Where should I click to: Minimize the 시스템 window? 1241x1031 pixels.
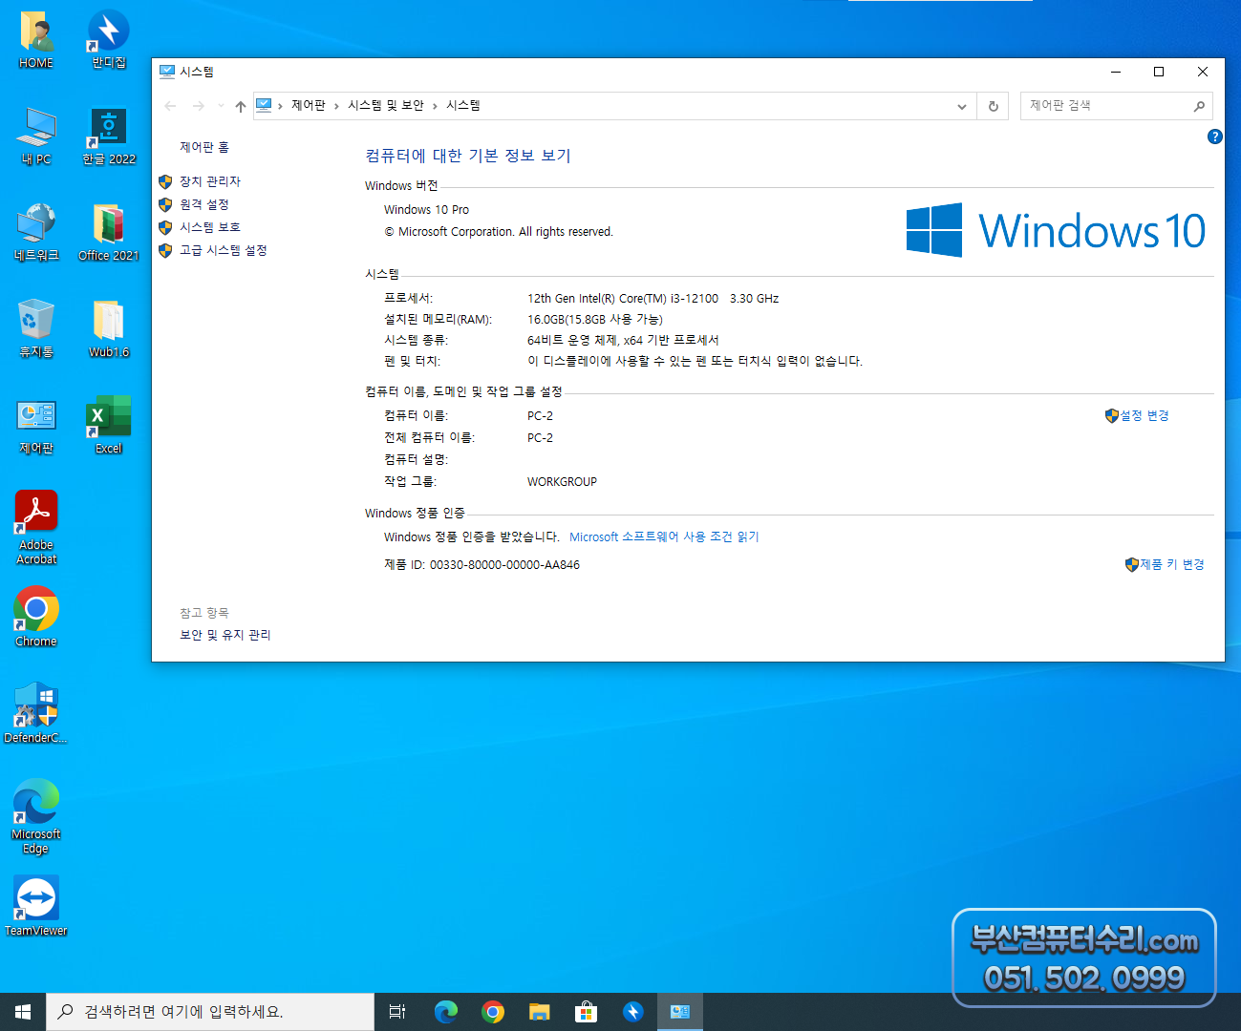1115,72
